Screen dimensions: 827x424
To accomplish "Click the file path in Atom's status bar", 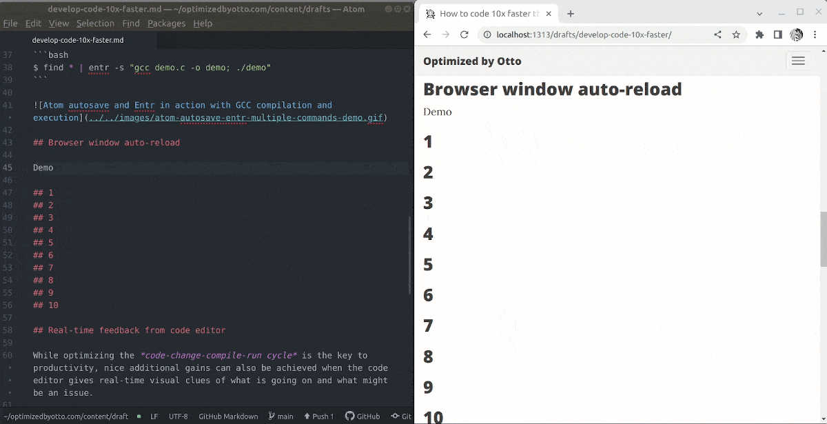I will 65,416.
